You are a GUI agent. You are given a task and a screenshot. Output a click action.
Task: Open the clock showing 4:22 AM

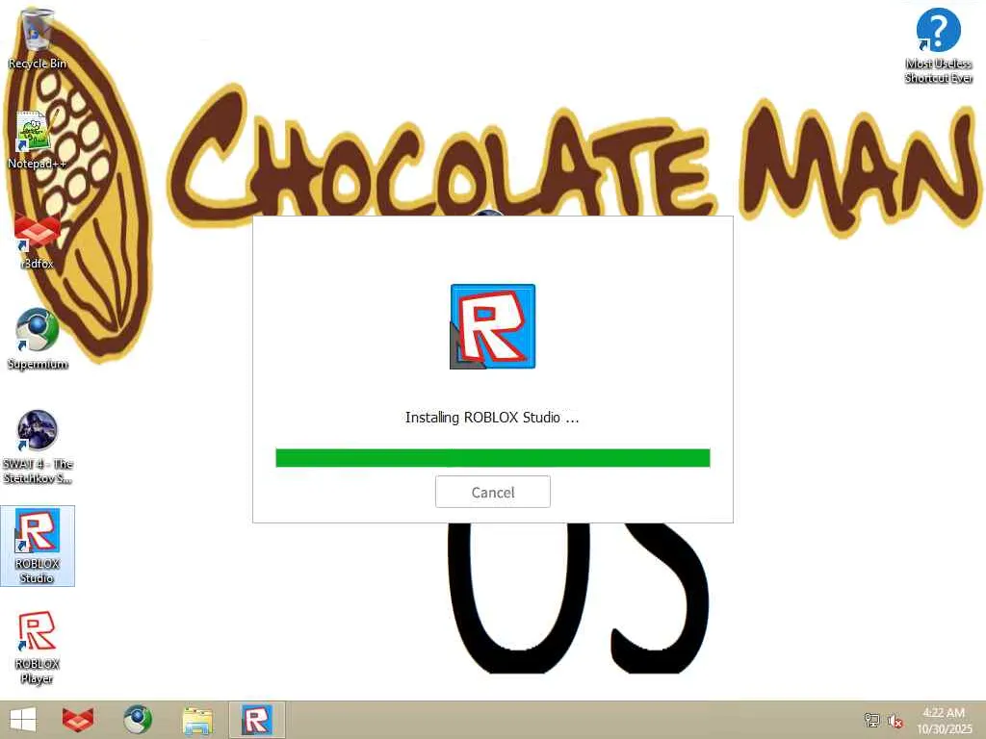click(x=944, y=720)
